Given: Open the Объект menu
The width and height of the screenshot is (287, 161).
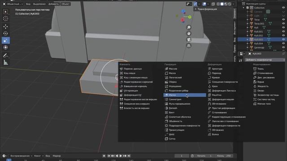Looking at the screenshot, I should 65,4.
